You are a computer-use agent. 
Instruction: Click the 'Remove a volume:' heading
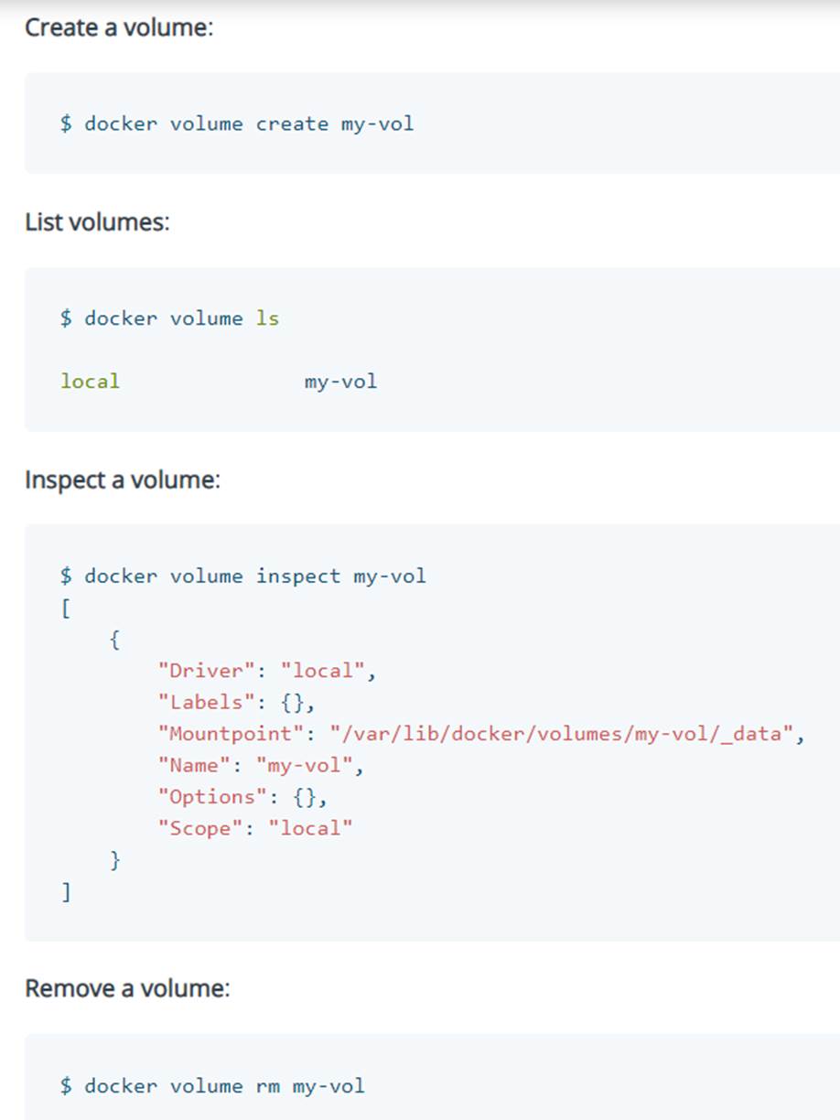click(127, 988)
